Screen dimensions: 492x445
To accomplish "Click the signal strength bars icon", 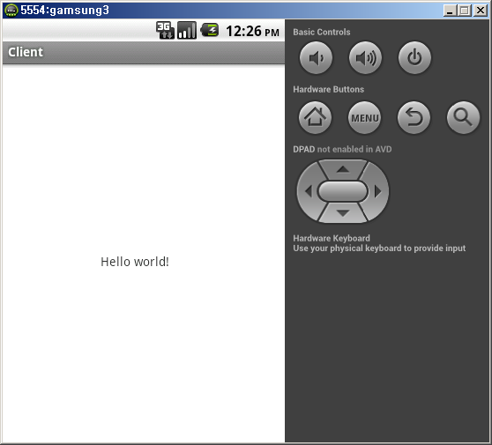I will [x=187, y=31].
